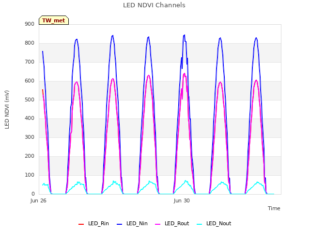Viewport: 310px width, 233px height.
Task: Click the TW_met annotation label
Action: pos(54,20)
